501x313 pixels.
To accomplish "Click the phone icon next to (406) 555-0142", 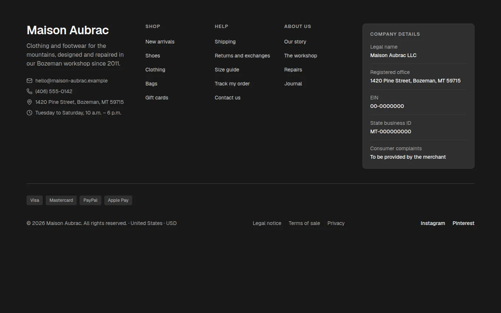I will point(29,91).
